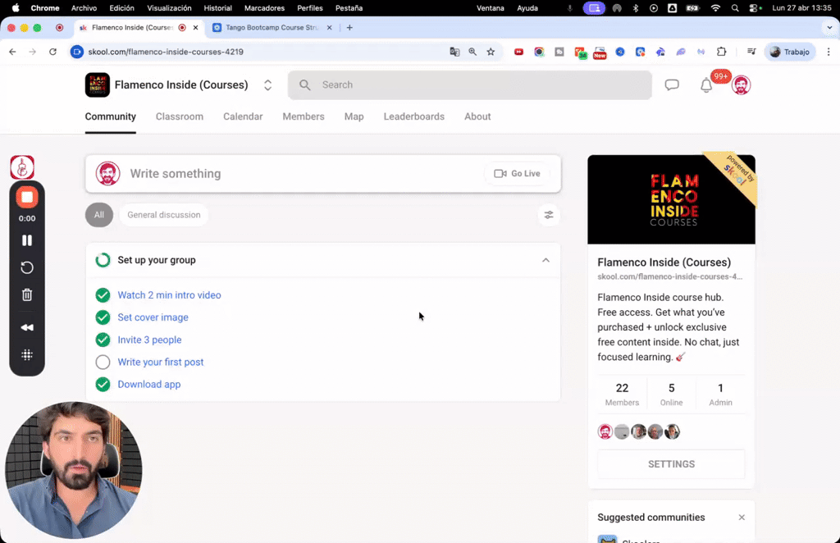This screenshot has height=543, width=840.
Task: Open the tab search chevron in Chrome
Action: click(829, 27)
